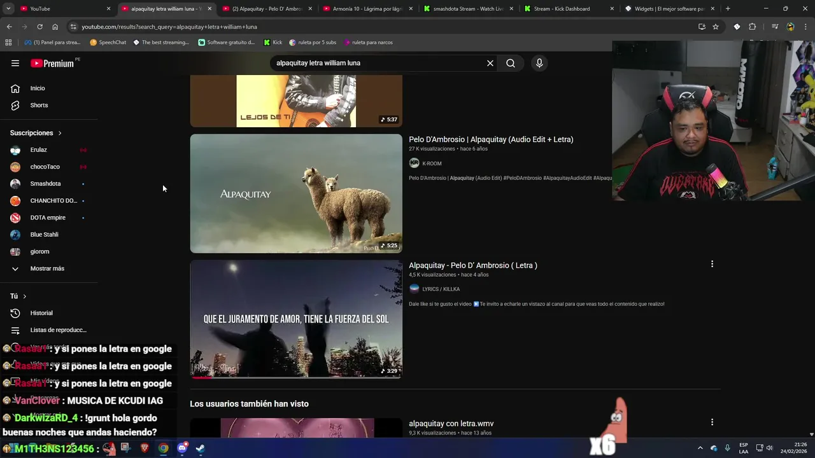
Task: Open Discord from the taskbar
Action: [182, 448]
